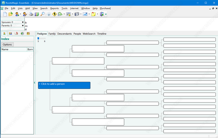Click the media album toolbar icon
The height and width of the screenshot is (138, 218).
77,14
